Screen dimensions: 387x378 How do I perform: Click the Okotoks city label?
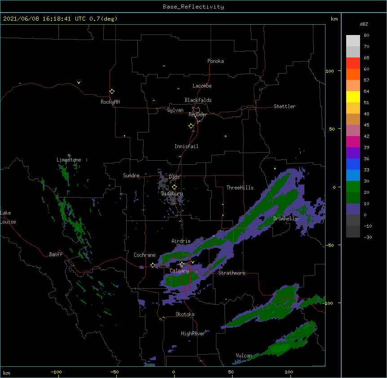pos(185,314)
